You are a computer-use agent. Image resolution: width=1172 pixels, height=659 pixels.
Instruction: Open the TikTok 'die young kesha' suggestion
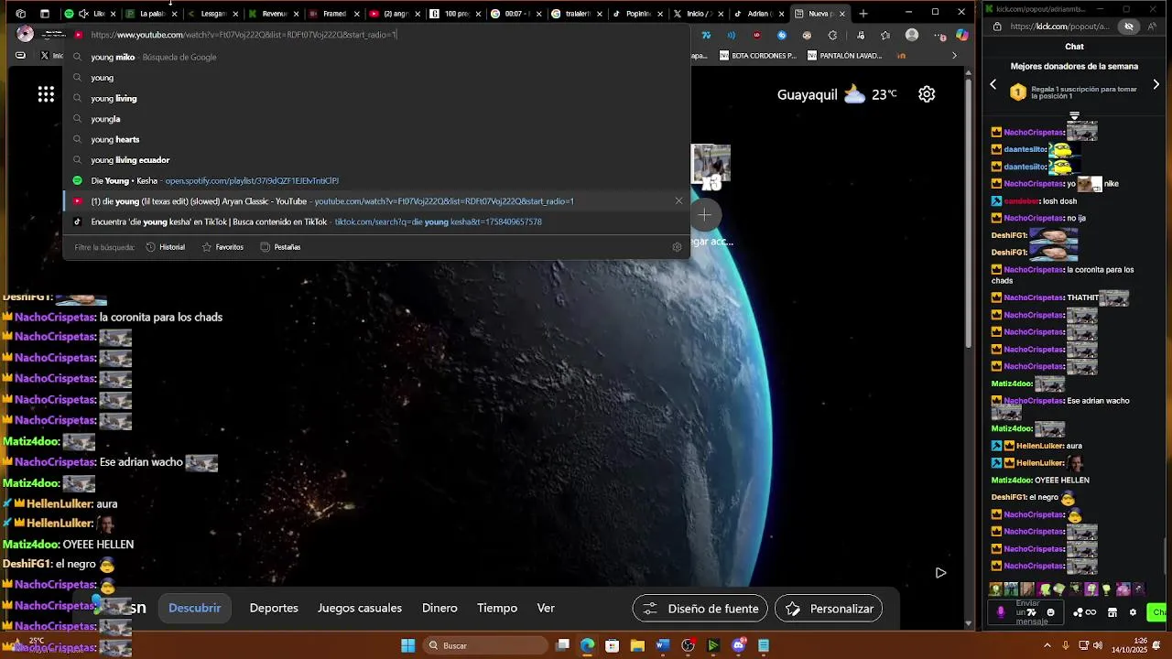point(376,221)
